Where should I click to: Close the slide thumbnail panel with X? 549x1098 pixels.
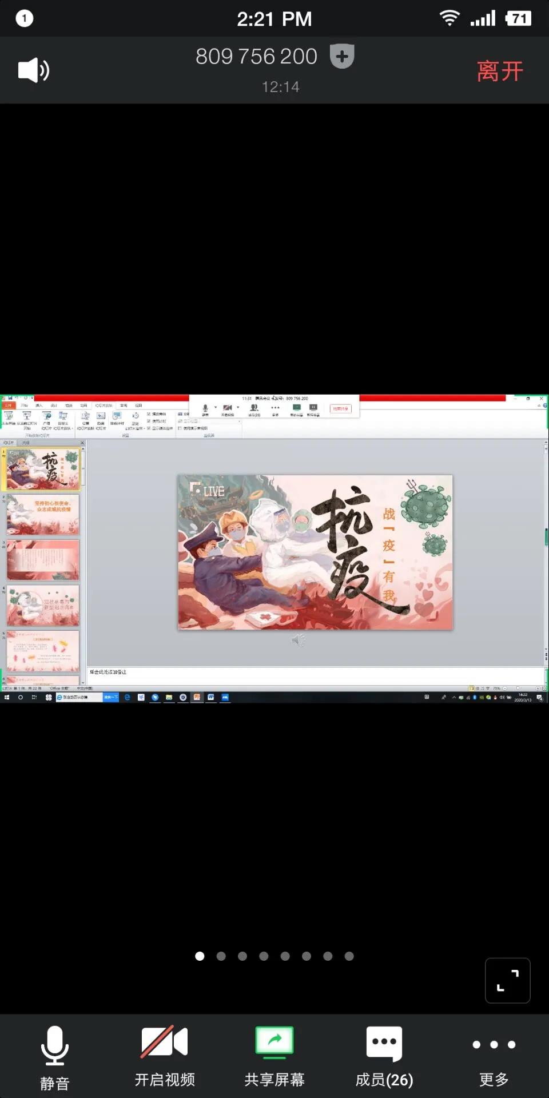[x=82, y=443]
